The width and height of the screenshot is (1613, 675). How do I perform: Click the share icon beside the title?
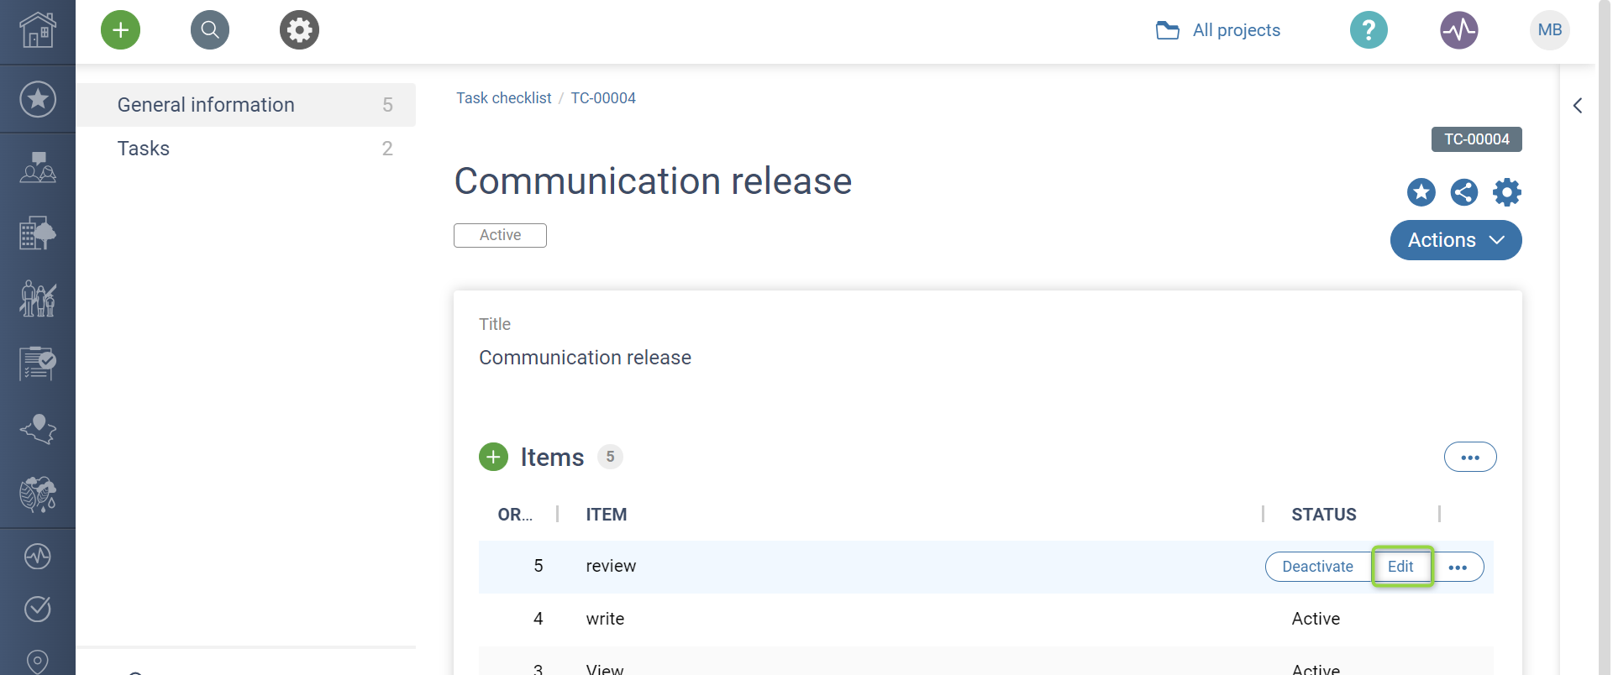1464,192
